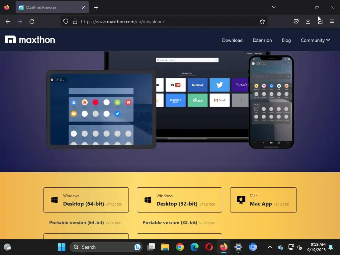The image size is (340, 255).
Task: Open the extensions toolbar icon
Action: pos(320,21)
